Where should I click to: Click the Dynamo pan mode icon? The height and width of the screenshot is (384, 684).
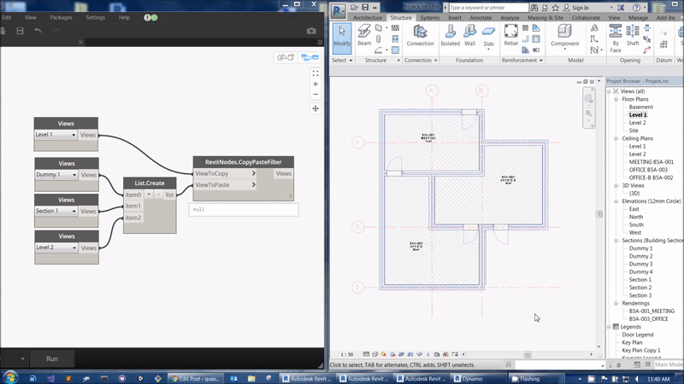[x=315, y=109]
